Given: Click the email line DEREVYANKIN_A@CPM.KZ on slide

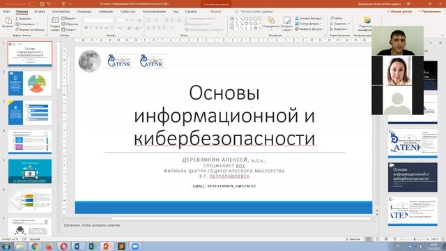Looking at the screenshot, I should click(224, 186).
